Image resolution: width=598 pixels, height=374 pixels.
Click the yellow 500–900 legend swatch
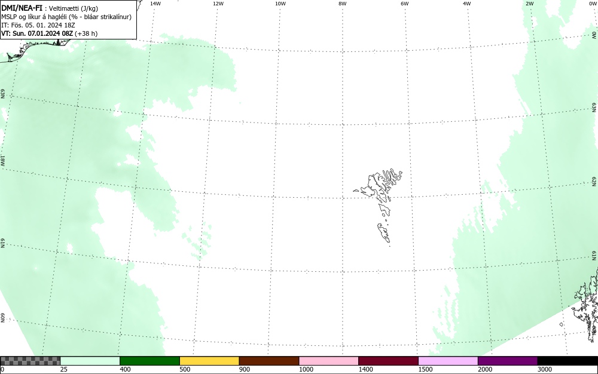209,361
